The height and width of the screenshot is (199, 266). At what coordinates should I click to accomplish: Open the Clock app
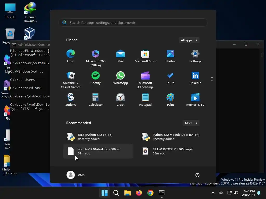pyautogui.click(x=121, y=100)
